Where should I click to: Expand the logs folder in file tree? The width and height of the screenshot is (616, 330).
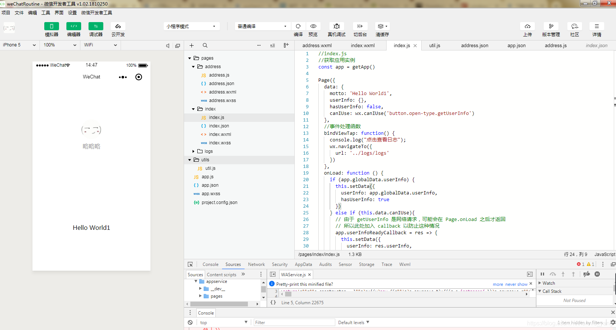193,151
